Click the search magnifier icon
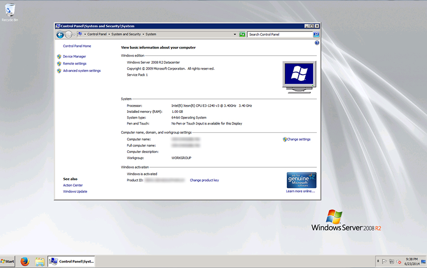Viewport: 427px width, 268px height. pos(316,35)
